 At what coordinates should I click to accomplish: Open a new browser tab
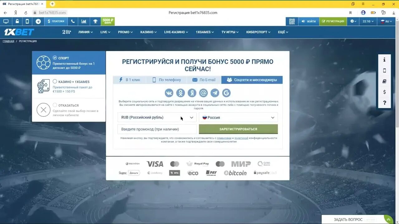coord(52,4)
